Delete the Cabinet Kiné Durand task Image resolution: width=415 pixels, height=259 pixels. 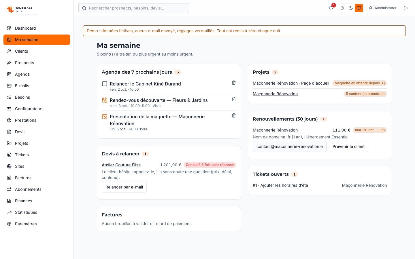point(234,83)
